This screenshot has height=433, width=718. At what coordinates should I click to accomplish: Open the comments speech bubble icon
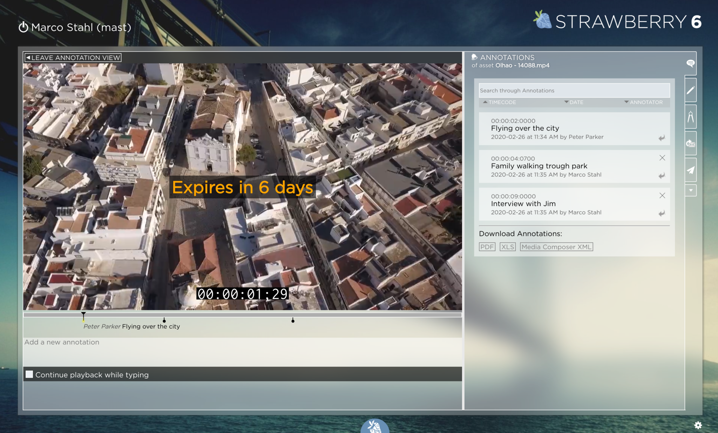690,63
